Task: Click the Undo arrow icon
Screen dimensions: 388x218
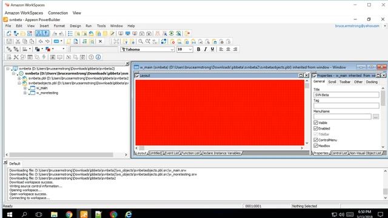Action: (41, 41)
